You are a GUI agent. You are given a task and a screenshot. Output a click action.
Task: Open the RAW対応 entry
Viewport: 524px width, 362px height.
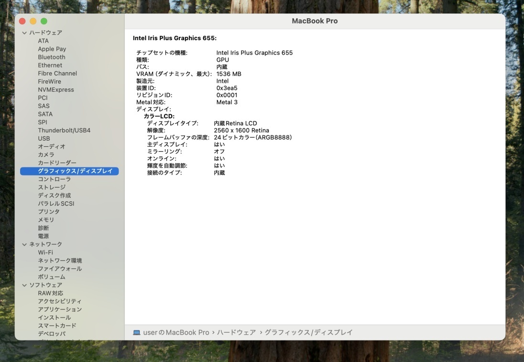51,293
